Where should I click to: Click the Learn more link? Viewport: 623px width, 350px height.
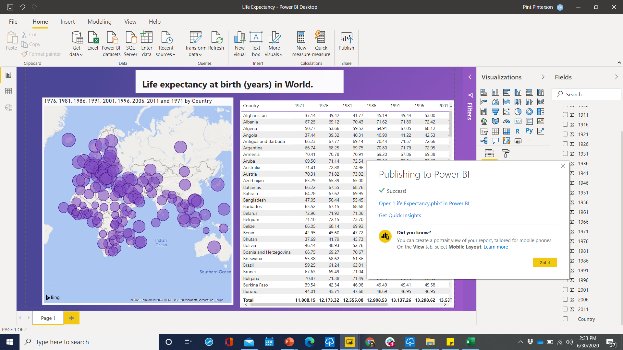point(496,247)
